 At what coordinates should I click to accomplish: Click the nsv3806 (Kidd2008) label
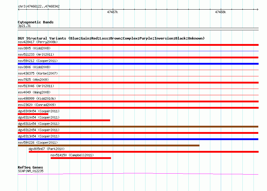pyautogui.click(x=34, y=67)
